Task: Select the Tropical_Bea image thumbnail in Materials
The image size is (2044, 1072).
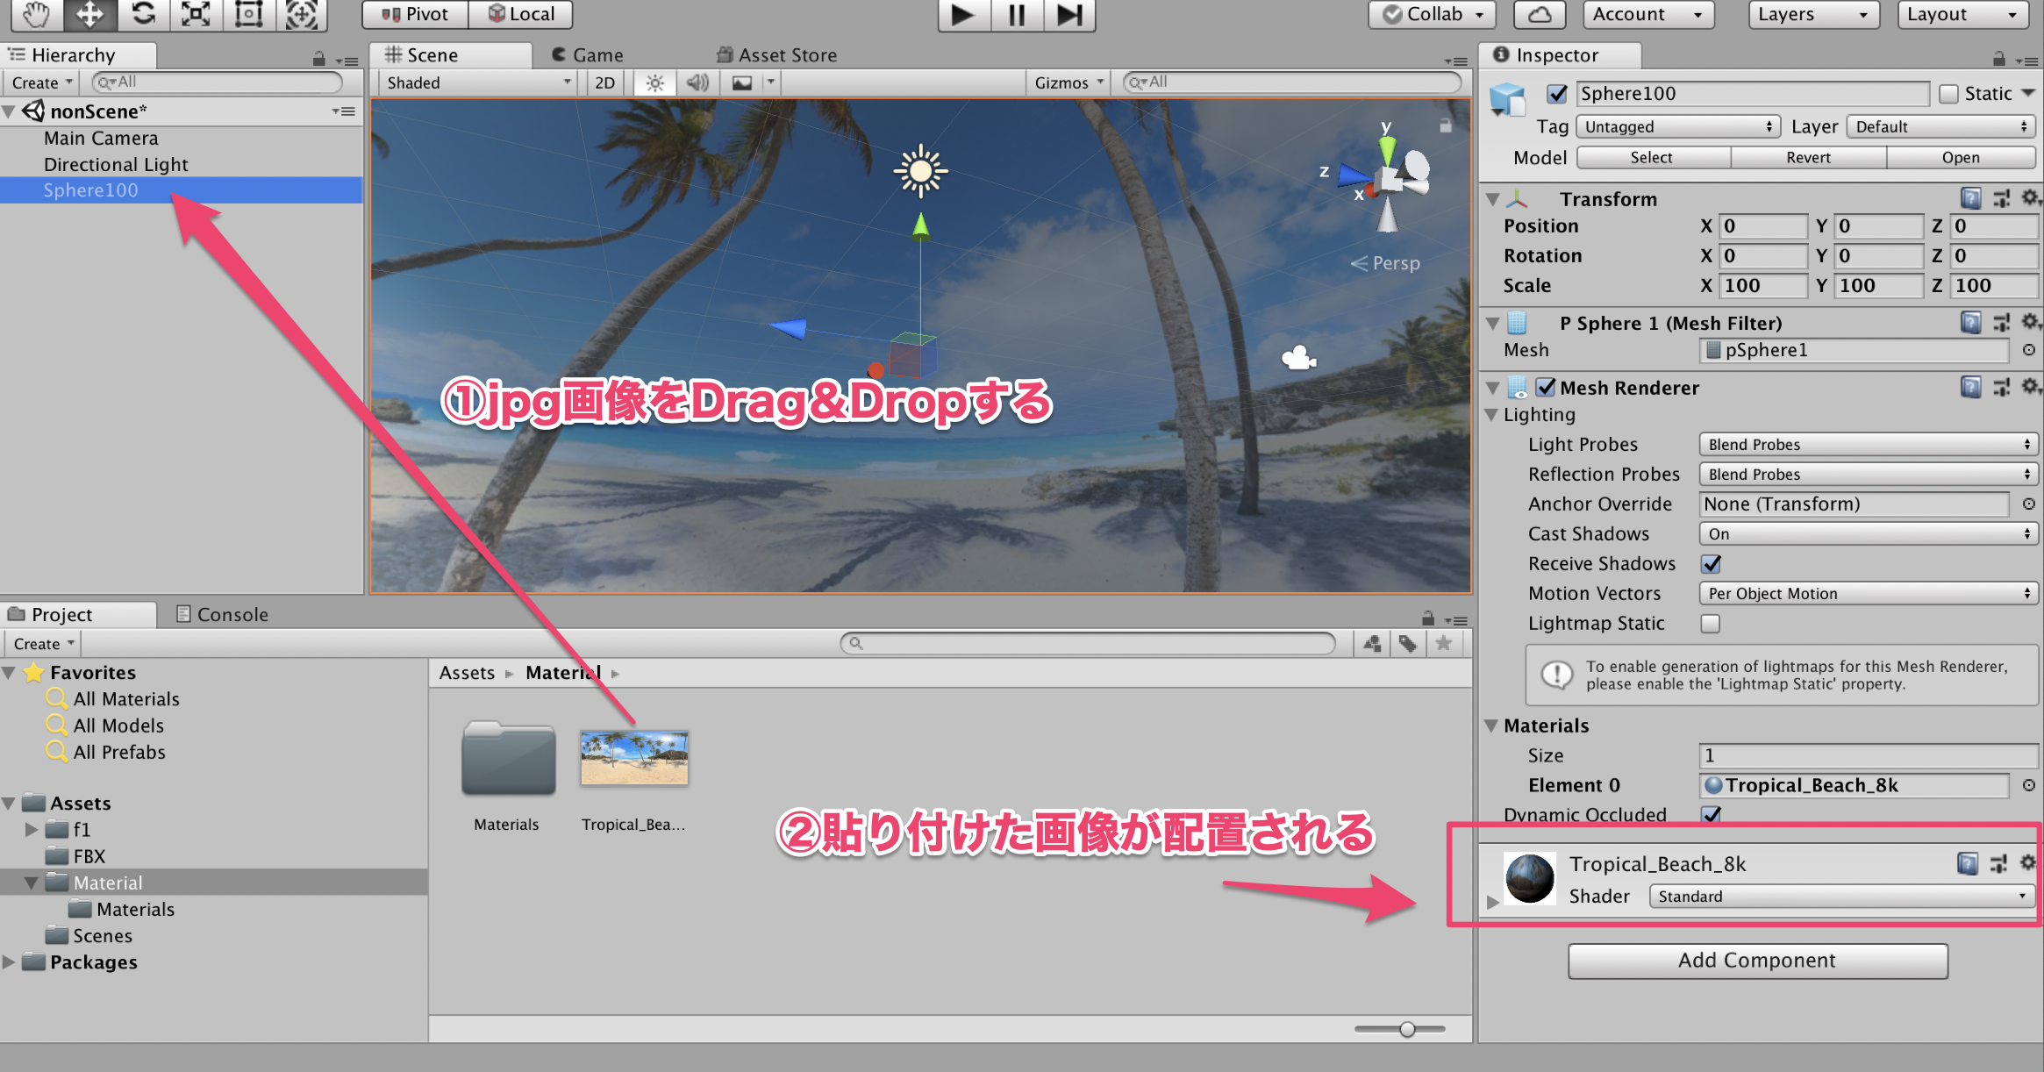Action: tap(633, 758)
